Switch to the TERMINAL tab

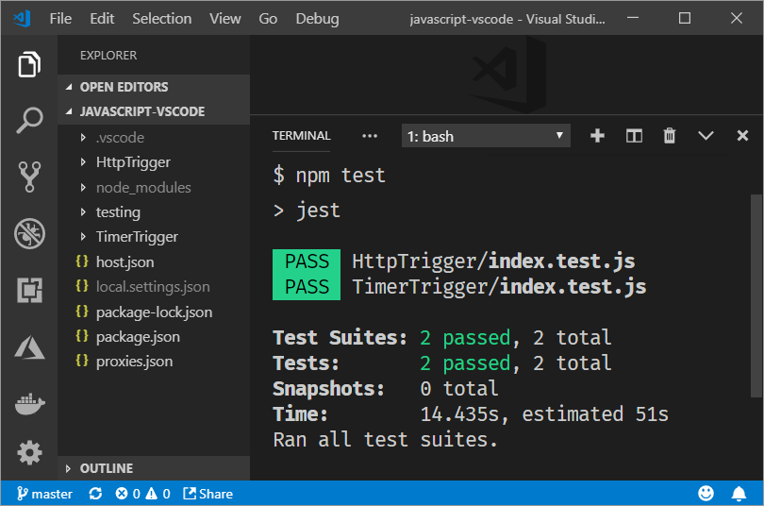tap(301, 136)
